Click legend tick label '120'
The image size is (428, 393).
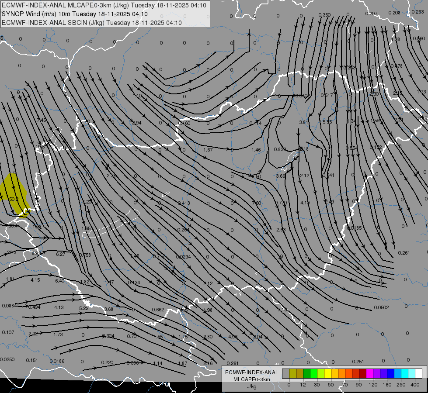pos(373,385)
